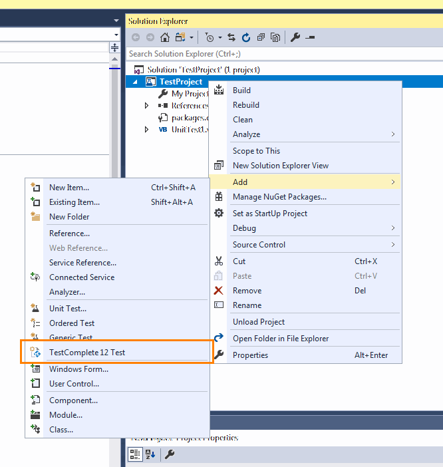Viewport: 443px width, 467px height.
Task: Toggle Categorized view in Properties panel
Action: [x=135, y=454]
